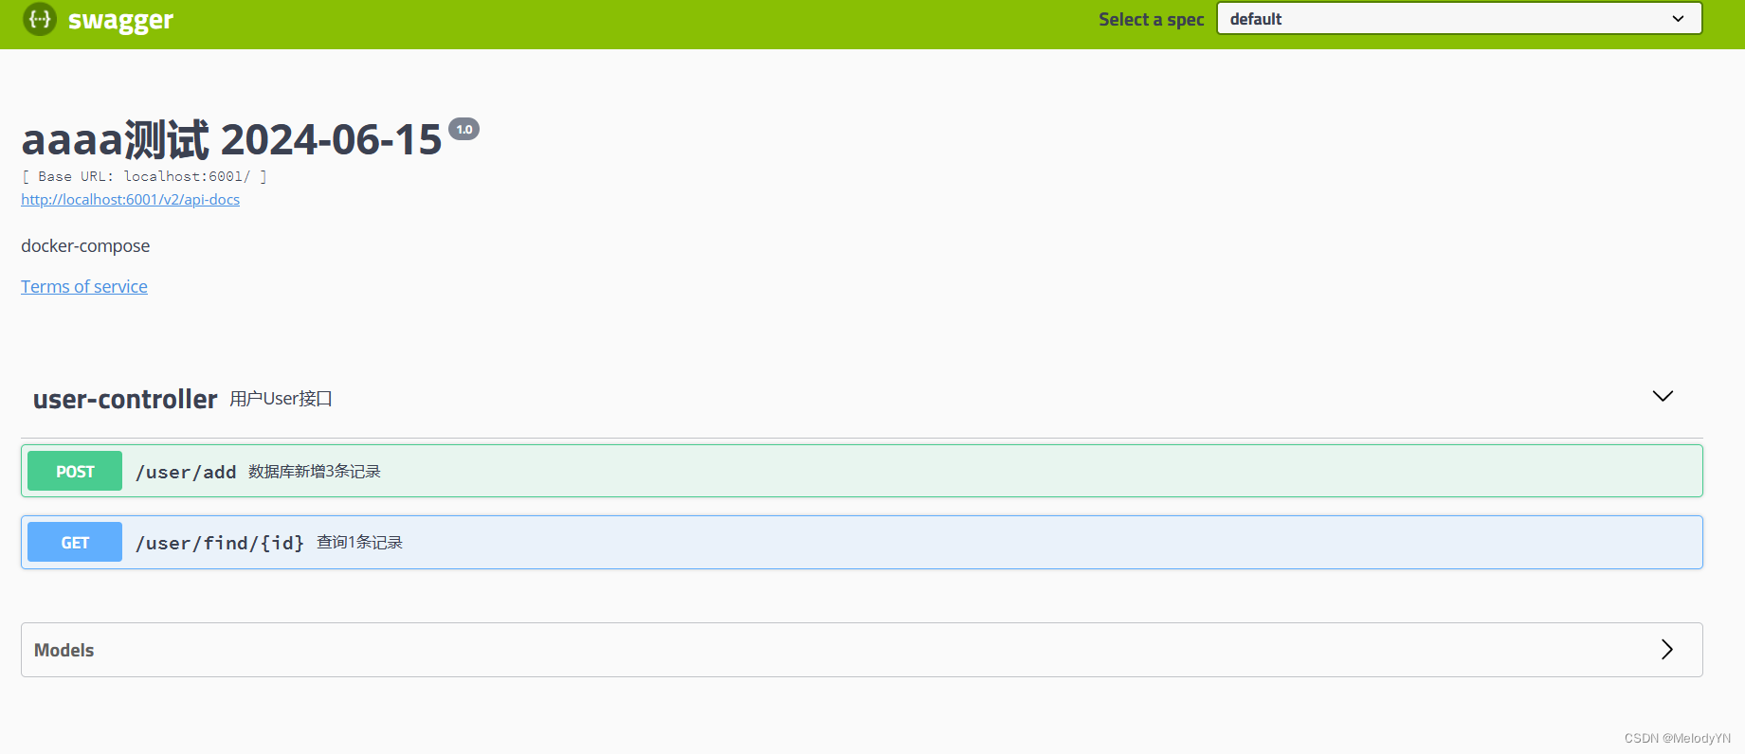This screenshot has width=1745, height=754.
Task: Click the Select a spec label
Action: pos(1152,19)
